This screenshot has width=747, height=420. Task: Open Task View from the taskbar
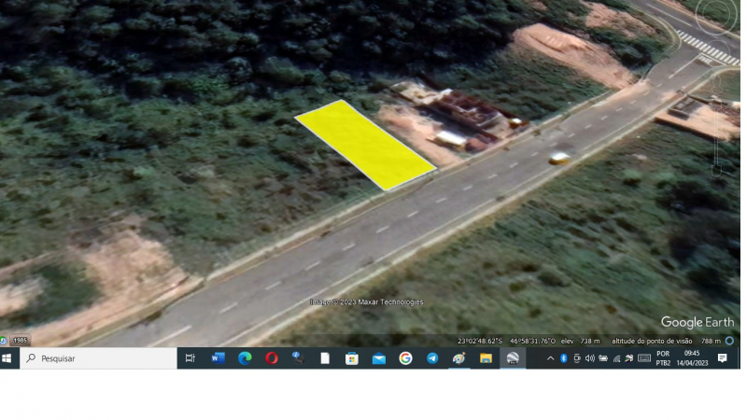[190, 358]
